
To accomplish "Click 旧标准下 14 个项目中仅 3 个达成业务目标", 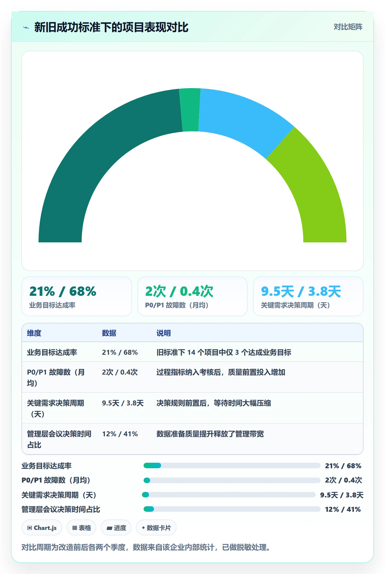I will click(224, 352).
